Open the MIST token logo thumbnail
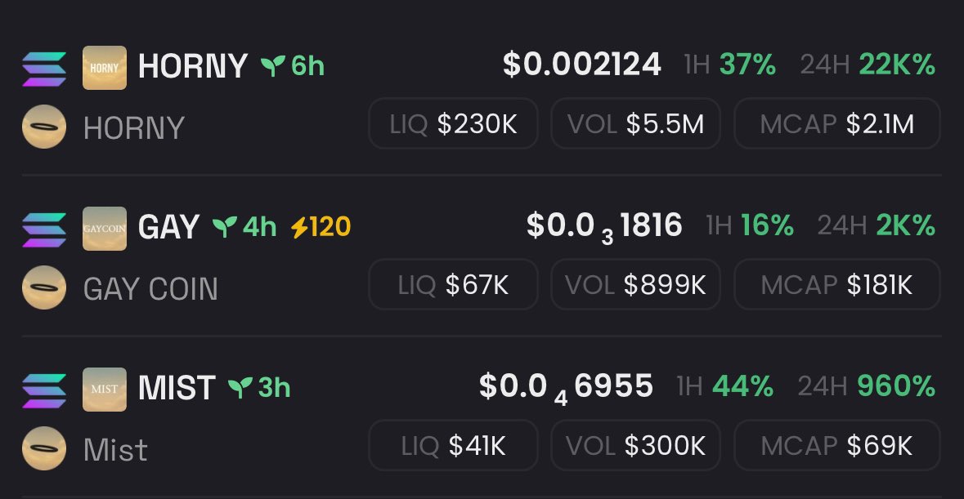Screen dimensions: 964x499 [x=105, y=389]
